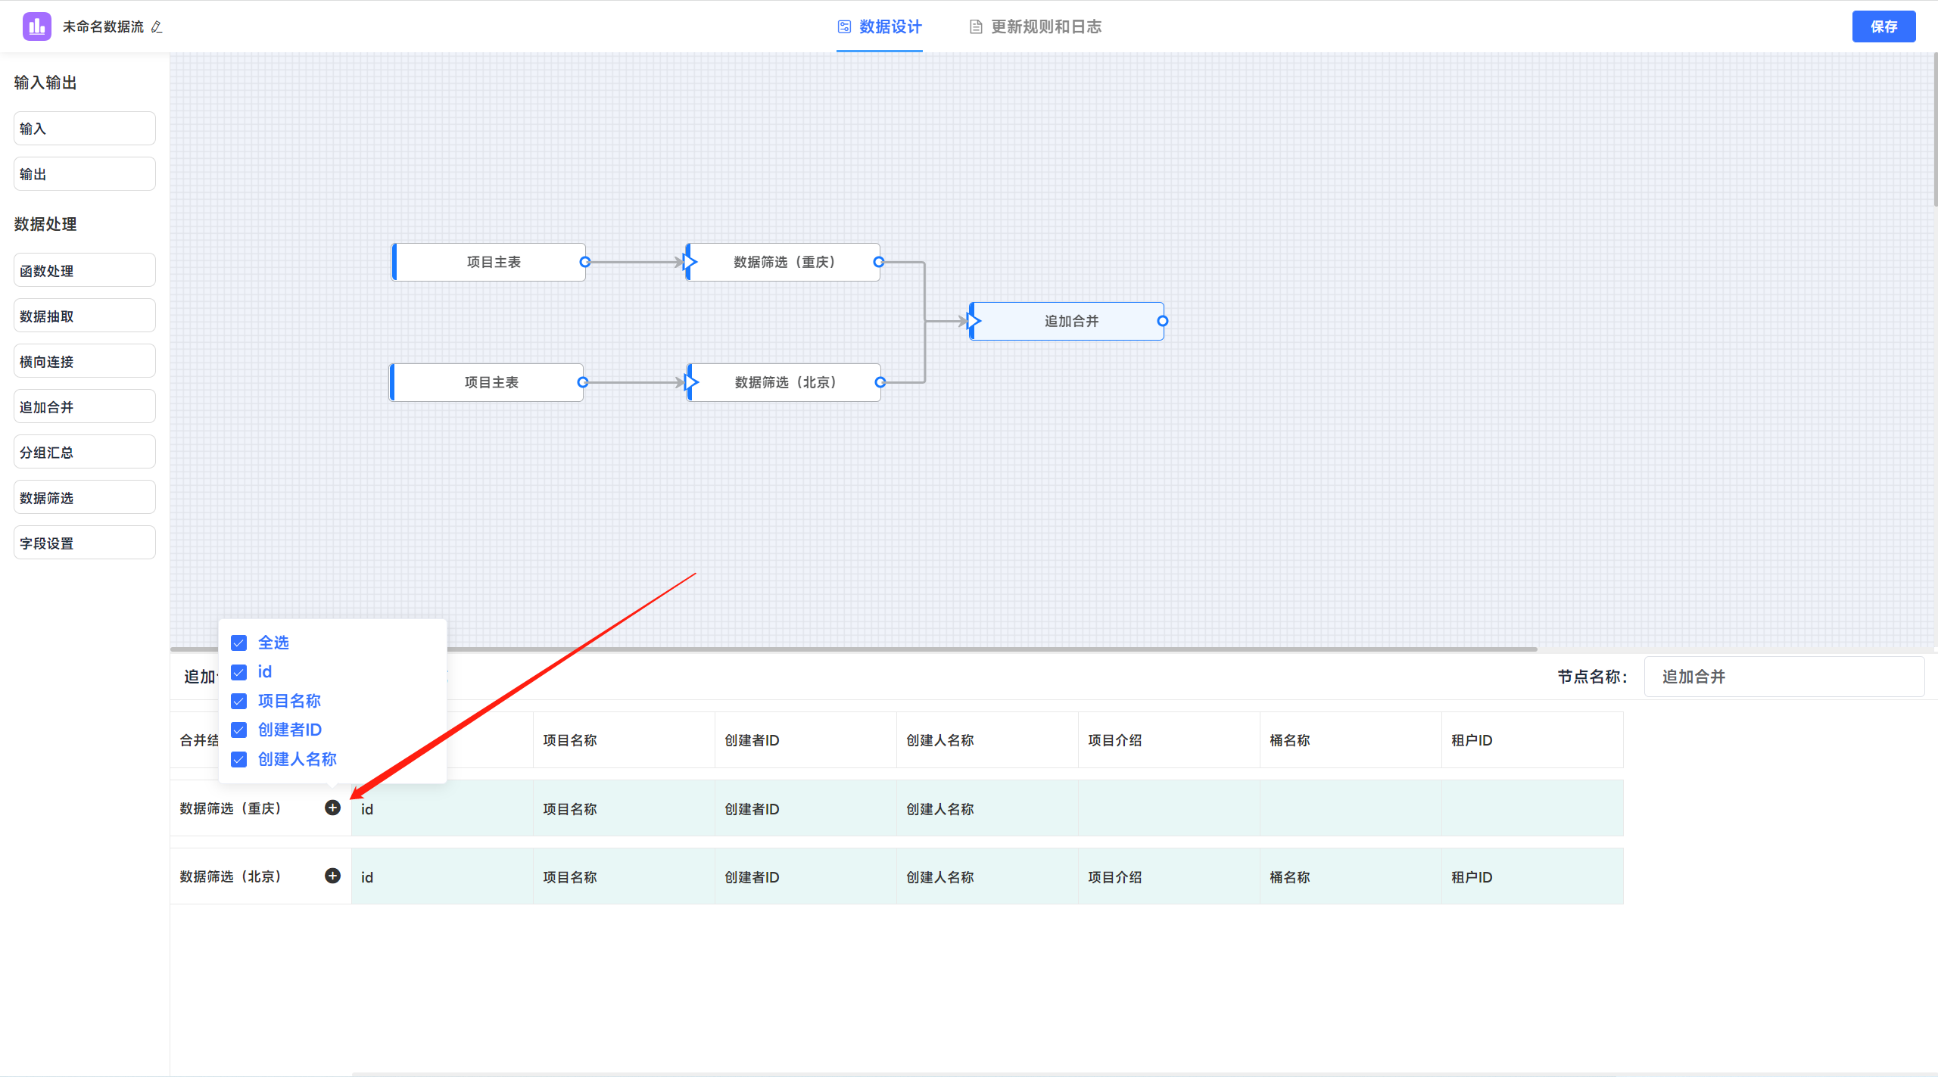Click the 节点名称 input field
The width and height of the screenshot is (1938, 1077).
tap(1784, 677)
